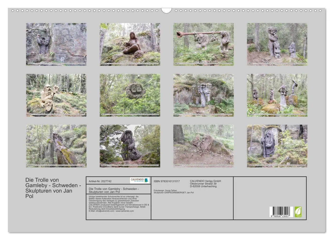Open the January photo of the troll beside the rock carving
Viewport: 333px width, 240px height.
(x=56, y=44)
